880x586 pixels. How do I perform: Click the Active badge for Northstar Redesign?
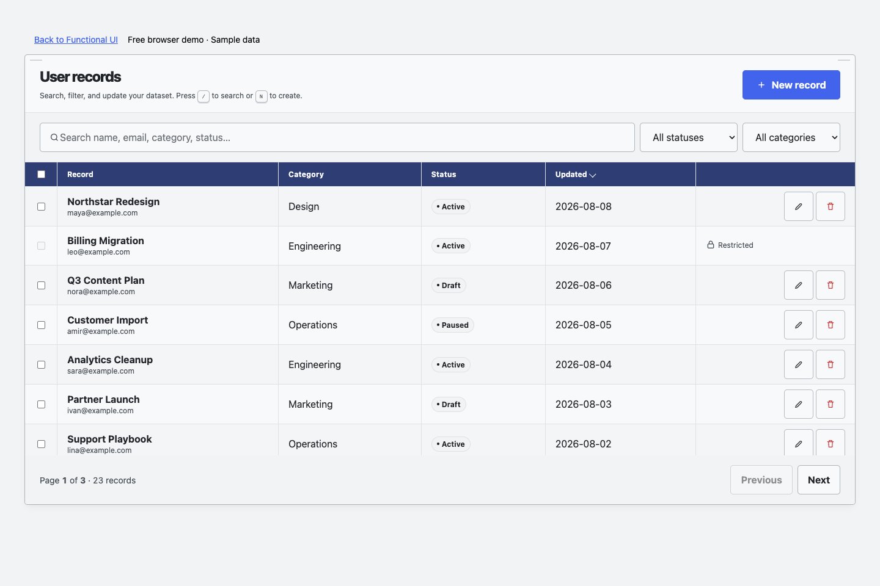pyautogui.click(x=451, y=206)
